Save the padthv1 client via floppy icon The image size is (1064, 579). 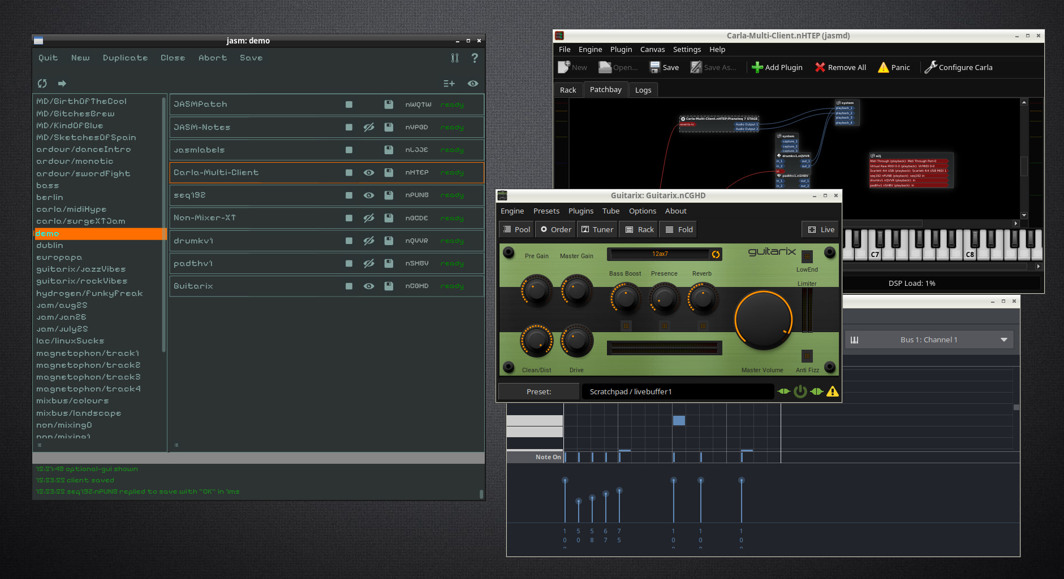point(389,263)
